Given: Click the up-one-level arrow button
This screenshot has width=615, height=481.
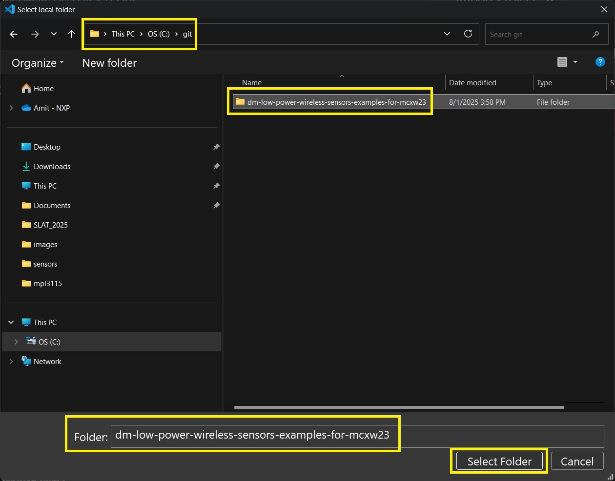Looking at the screenshot, I should point(71,34).
